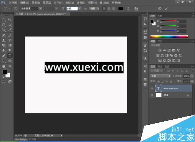
Task: Toggle lock image pixels
Action: tap(163, 82)
